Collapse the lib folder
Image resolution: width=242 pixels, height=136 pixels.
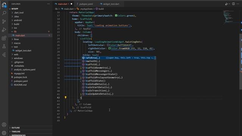click(15, 32)
